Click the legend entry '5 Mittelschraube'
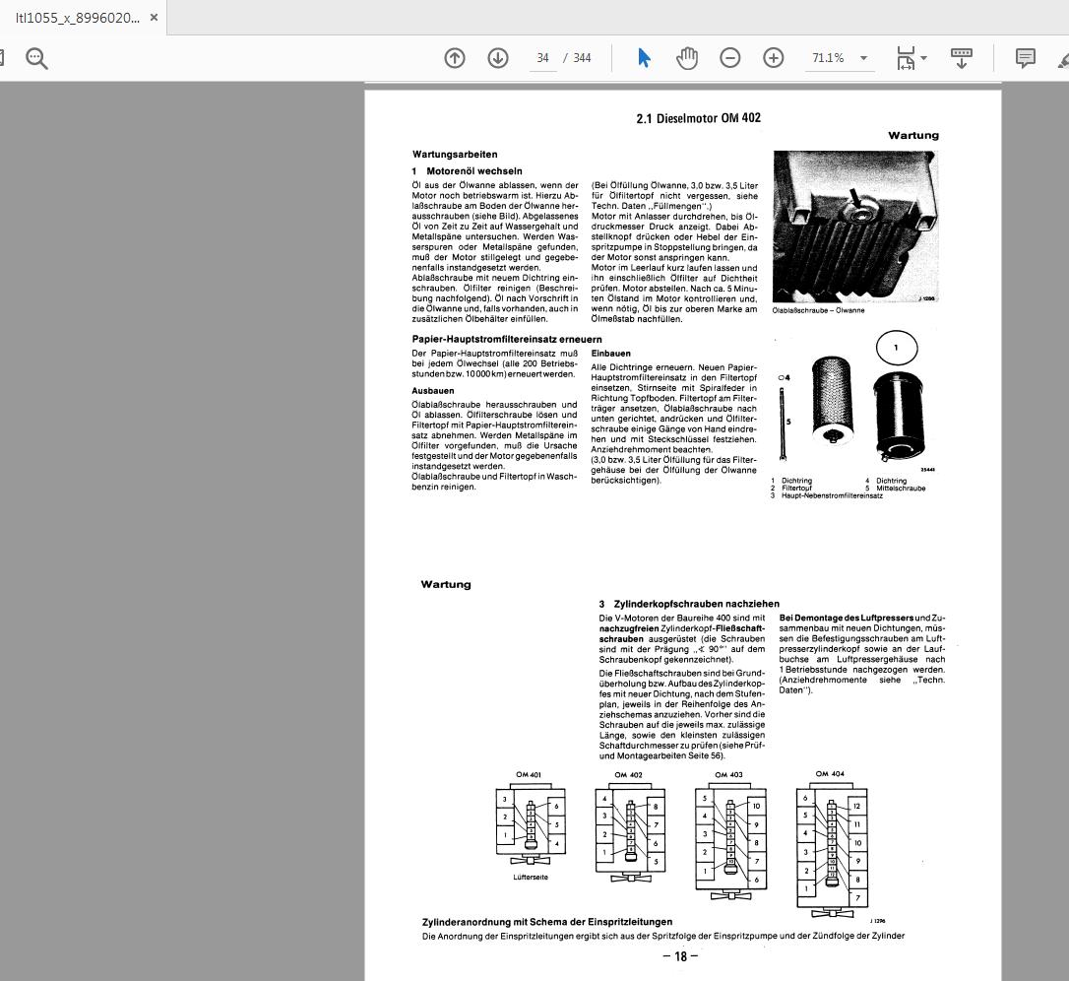Viewport: 1069px width, 981px height. [895, 489]
